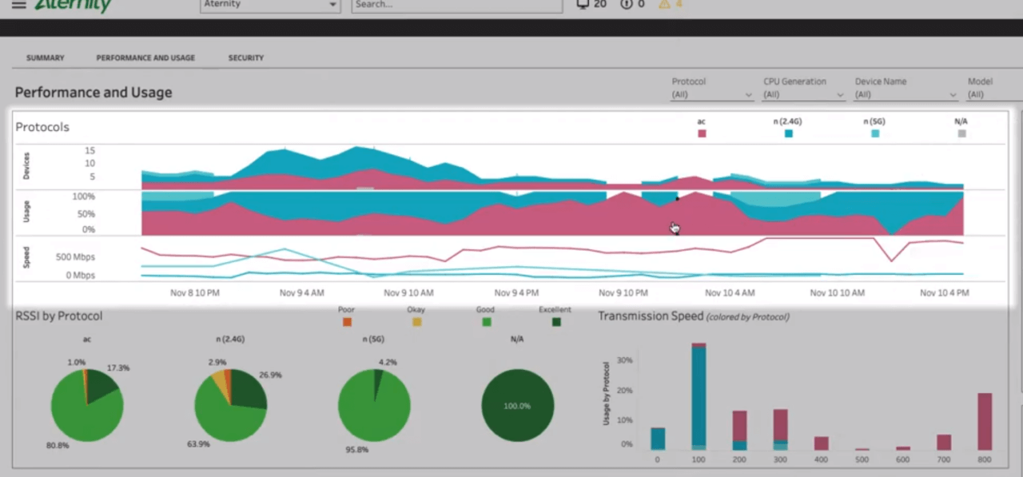Switch to the SECURITY tab
This screenshot has height=477, width=1023.
click(x=245, y=58)
